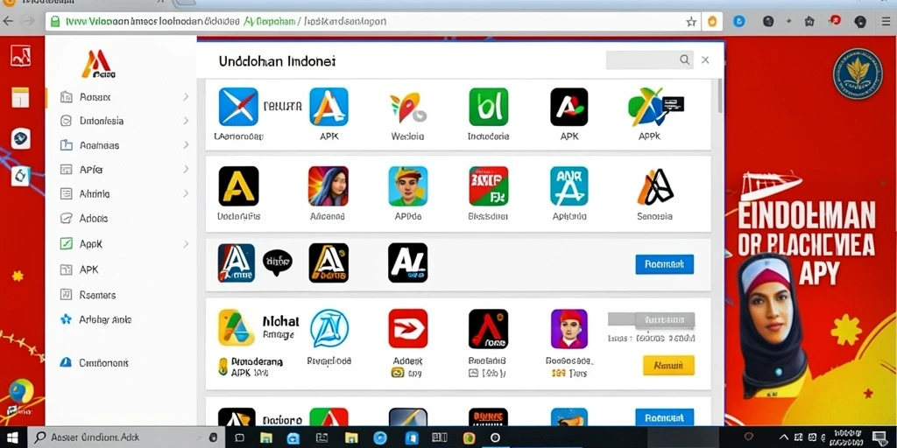The image size is (897, 448).
Task: Click the blue circle extension icon in browser toolbar
Action: [x=739, y=22]
